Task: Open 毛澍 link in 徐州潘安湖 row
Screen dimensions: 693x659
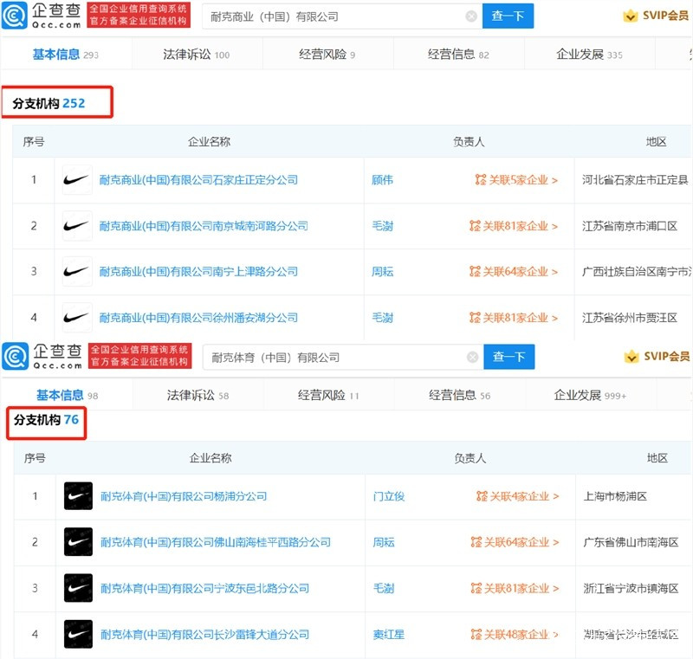Action: pyautogui.click(x=382, y=317)
